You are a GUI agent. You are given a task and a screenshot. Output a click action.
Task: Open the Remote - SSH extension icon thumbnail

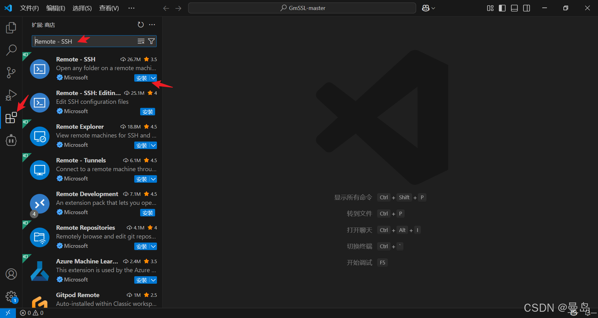pos(40,69)
